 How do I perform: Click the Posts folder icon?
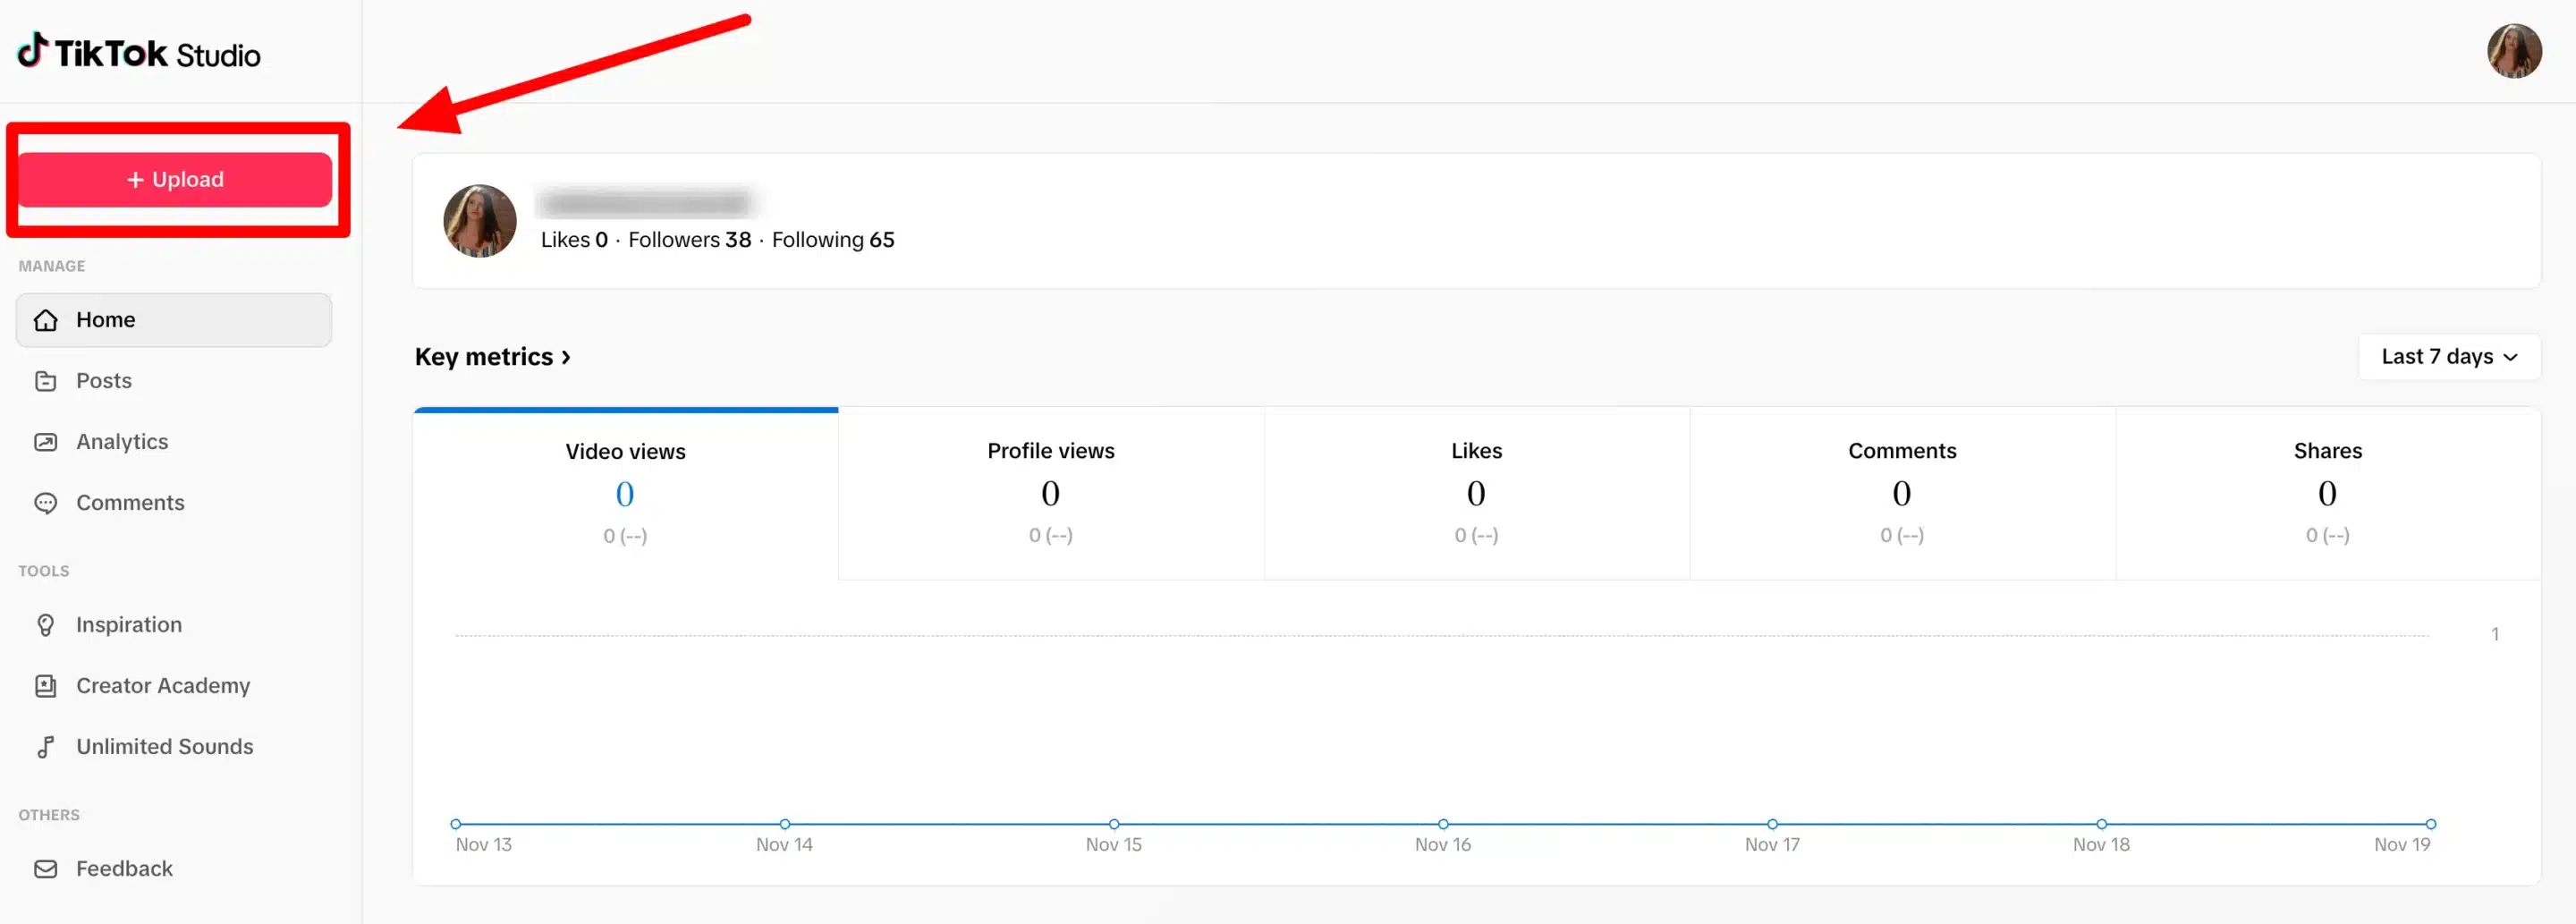46,381
